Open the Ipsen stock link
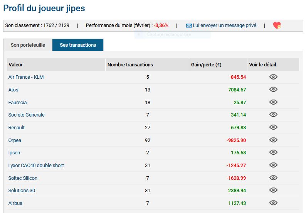 14,153
